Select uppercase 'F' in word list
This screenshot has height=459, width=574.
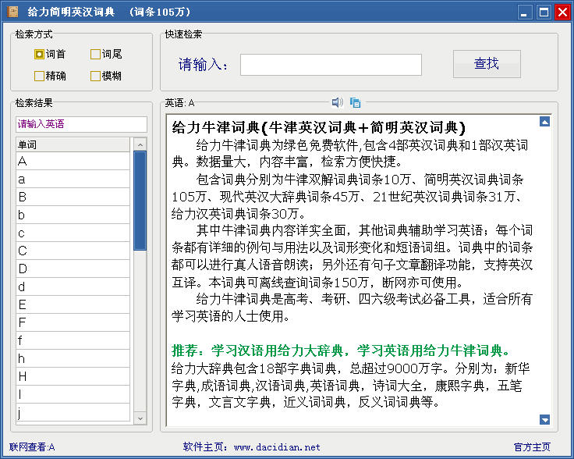(73, 322)
